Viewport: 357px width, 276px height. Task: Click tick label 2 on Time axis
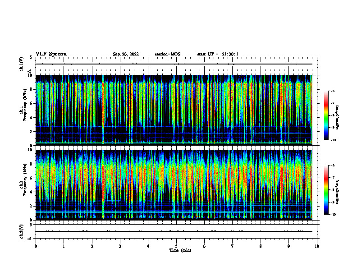click(x=92, y=246)
